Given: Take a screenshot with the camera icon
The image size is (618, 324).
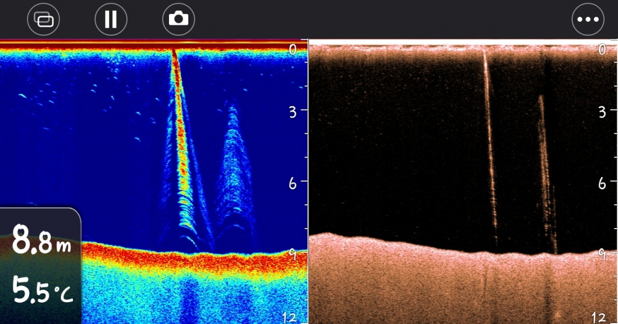Looking at the screenshot, I should 179,19.
